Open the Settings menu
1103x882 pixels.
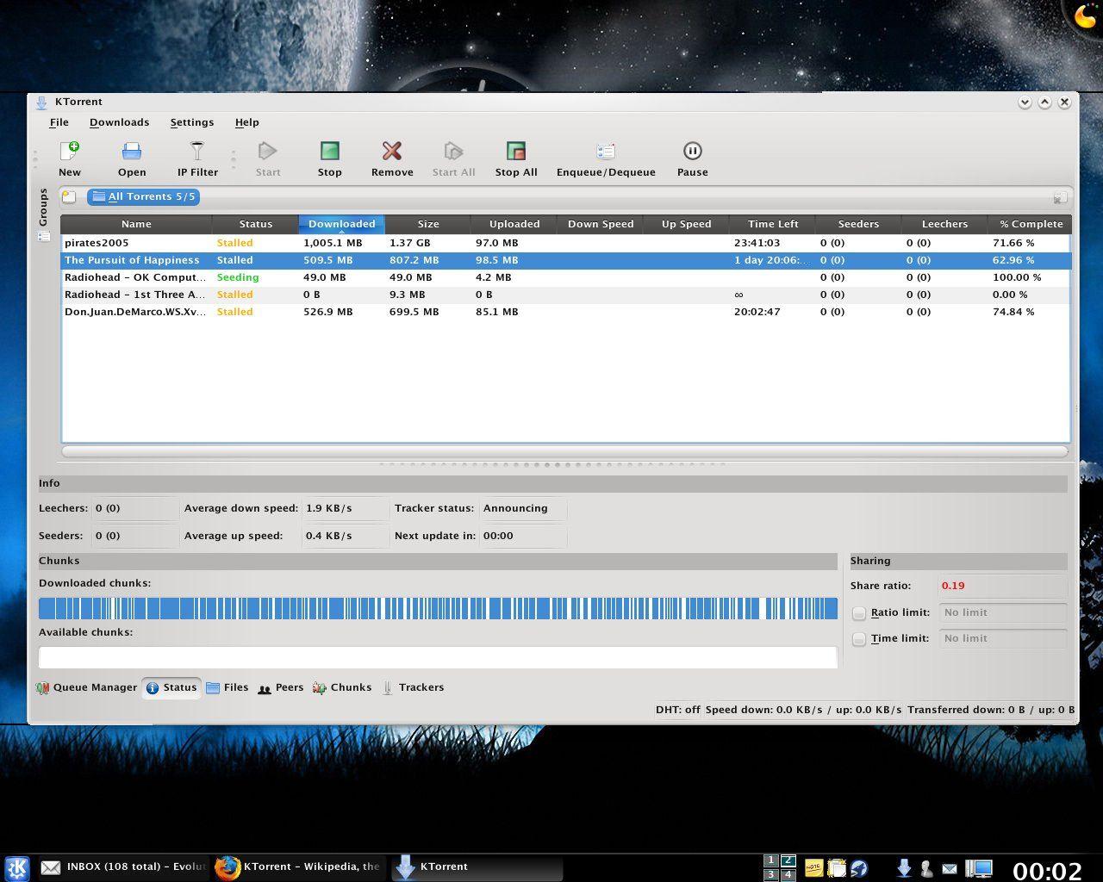pyautogui.click(x=191, y=122)
